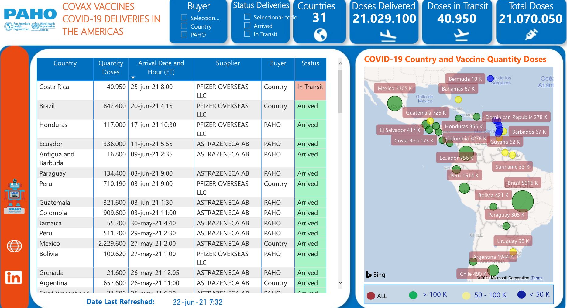Tick the Arrived status checkbox
Screen dimensions: 567x308
(x=247, y=26)
